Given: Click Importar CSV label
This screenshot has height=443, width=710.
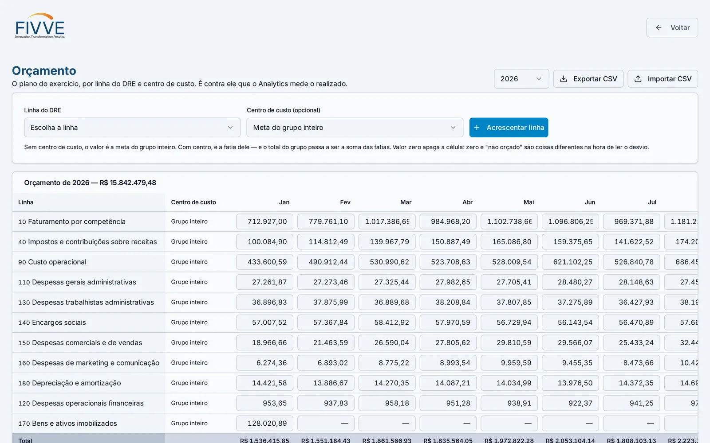Looking at the screenshot, I should point(670,79).
